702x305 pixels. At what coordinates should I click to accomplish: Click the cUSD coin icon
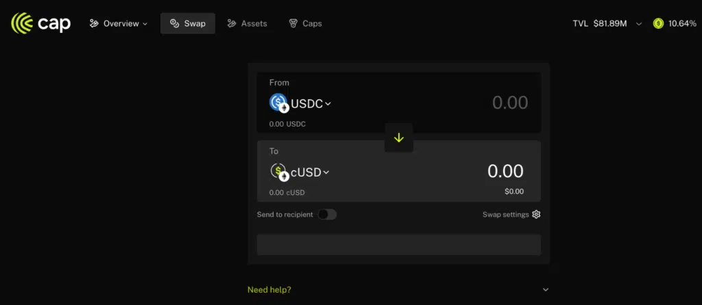[279, 172]
